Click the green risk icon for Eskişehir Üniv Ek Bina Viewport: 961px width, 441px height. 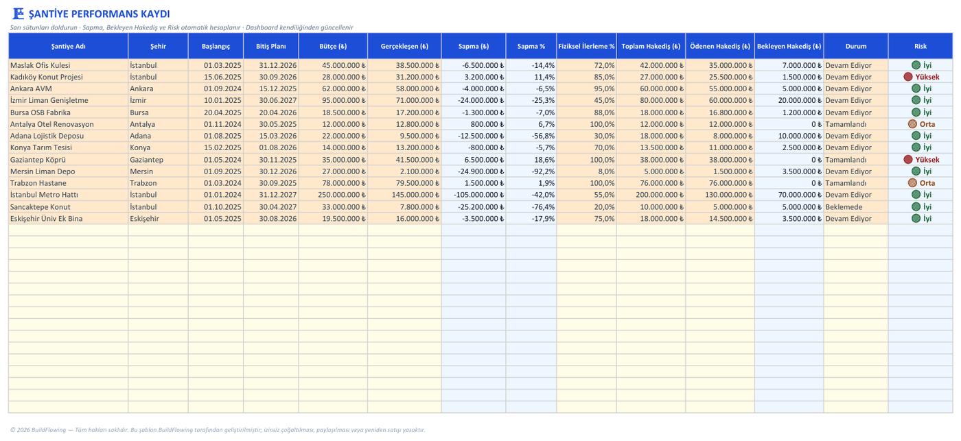click(x=916, y=218)
